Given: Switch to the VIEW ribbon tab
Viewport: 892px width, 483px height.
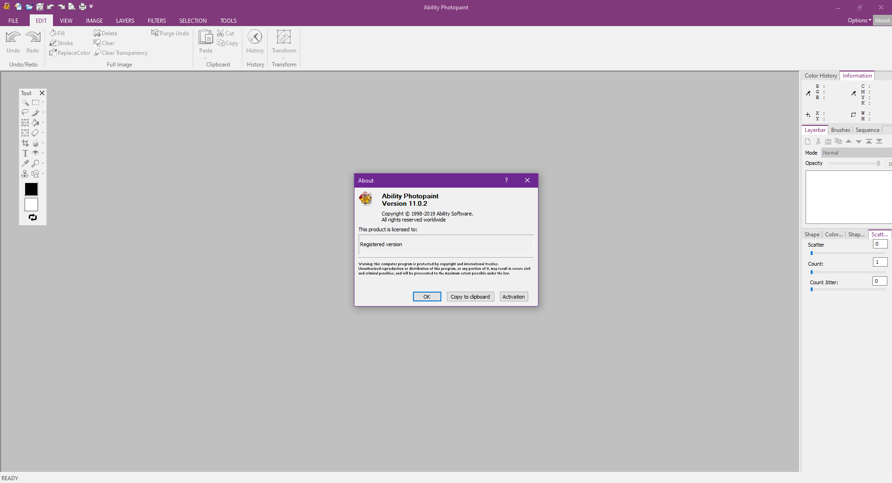Looking at the screenshot, I should click(66, 21).
